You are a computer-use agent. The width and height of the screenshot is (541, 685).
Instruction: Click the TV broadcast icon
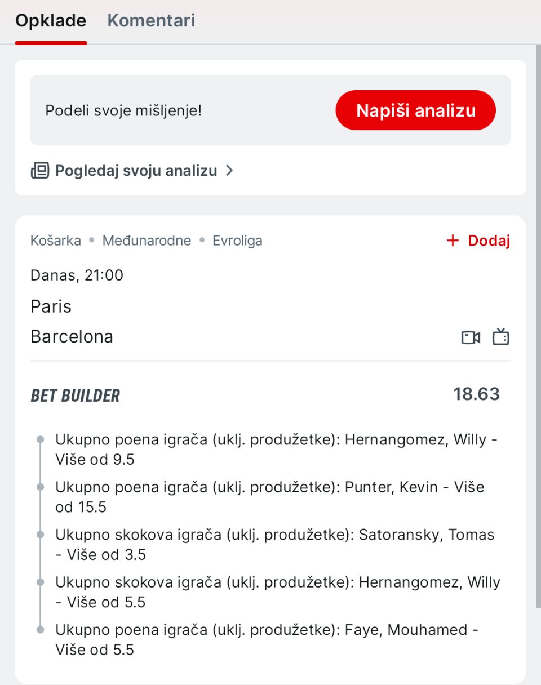point(500,337)
